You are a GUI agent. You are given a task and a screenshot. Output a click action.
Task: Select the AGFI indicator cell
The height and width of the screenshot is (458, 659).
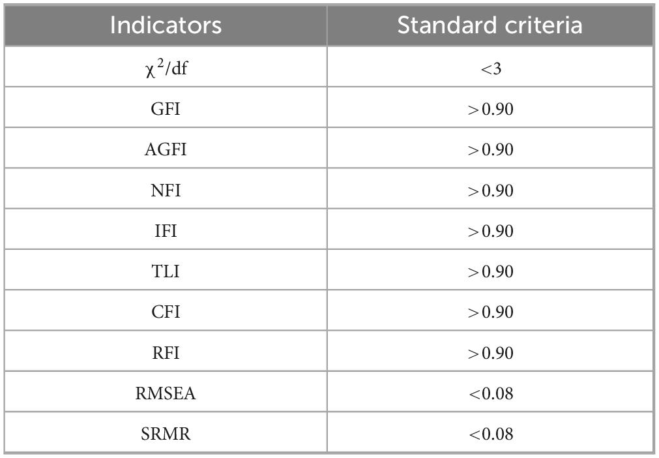(166, 149)
